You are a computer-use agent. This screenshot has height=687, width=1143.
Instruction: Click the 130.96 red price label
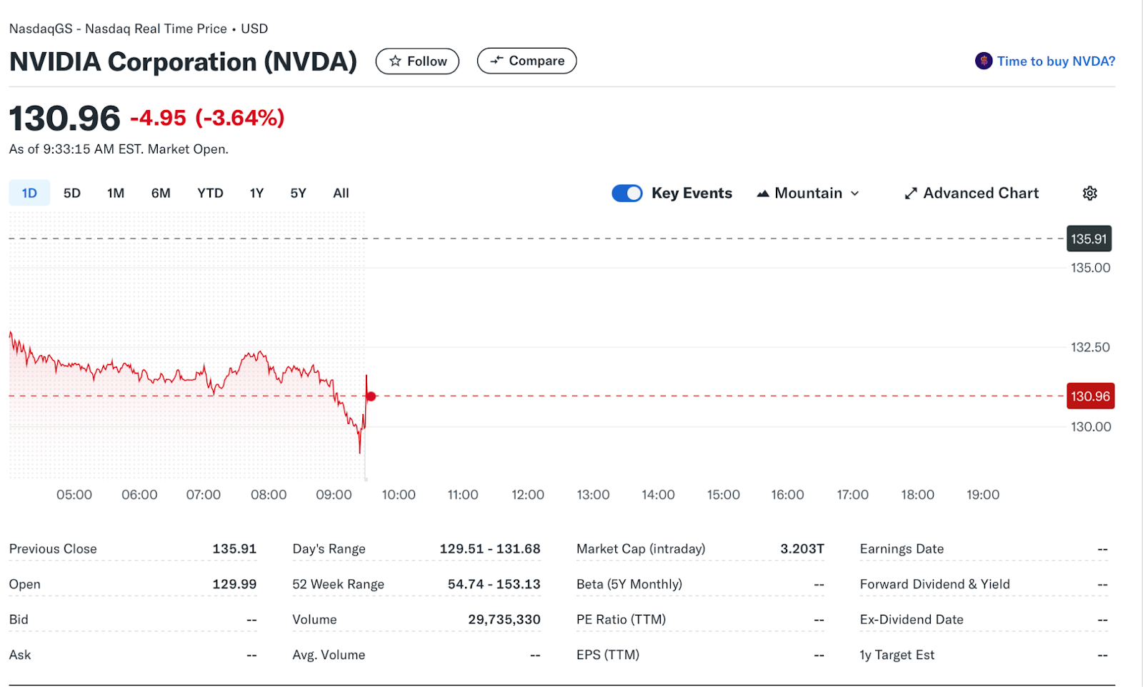pos(1090,396)
